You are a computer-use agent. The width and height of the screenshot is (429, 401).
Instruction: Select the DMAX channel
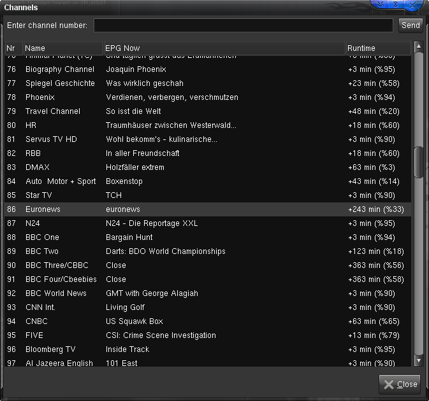(208, 167)
